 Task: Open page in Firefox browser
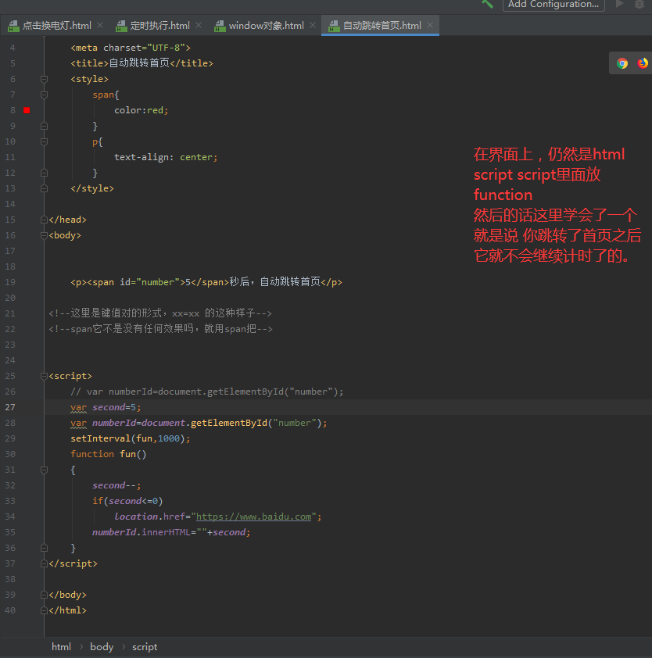643,63
